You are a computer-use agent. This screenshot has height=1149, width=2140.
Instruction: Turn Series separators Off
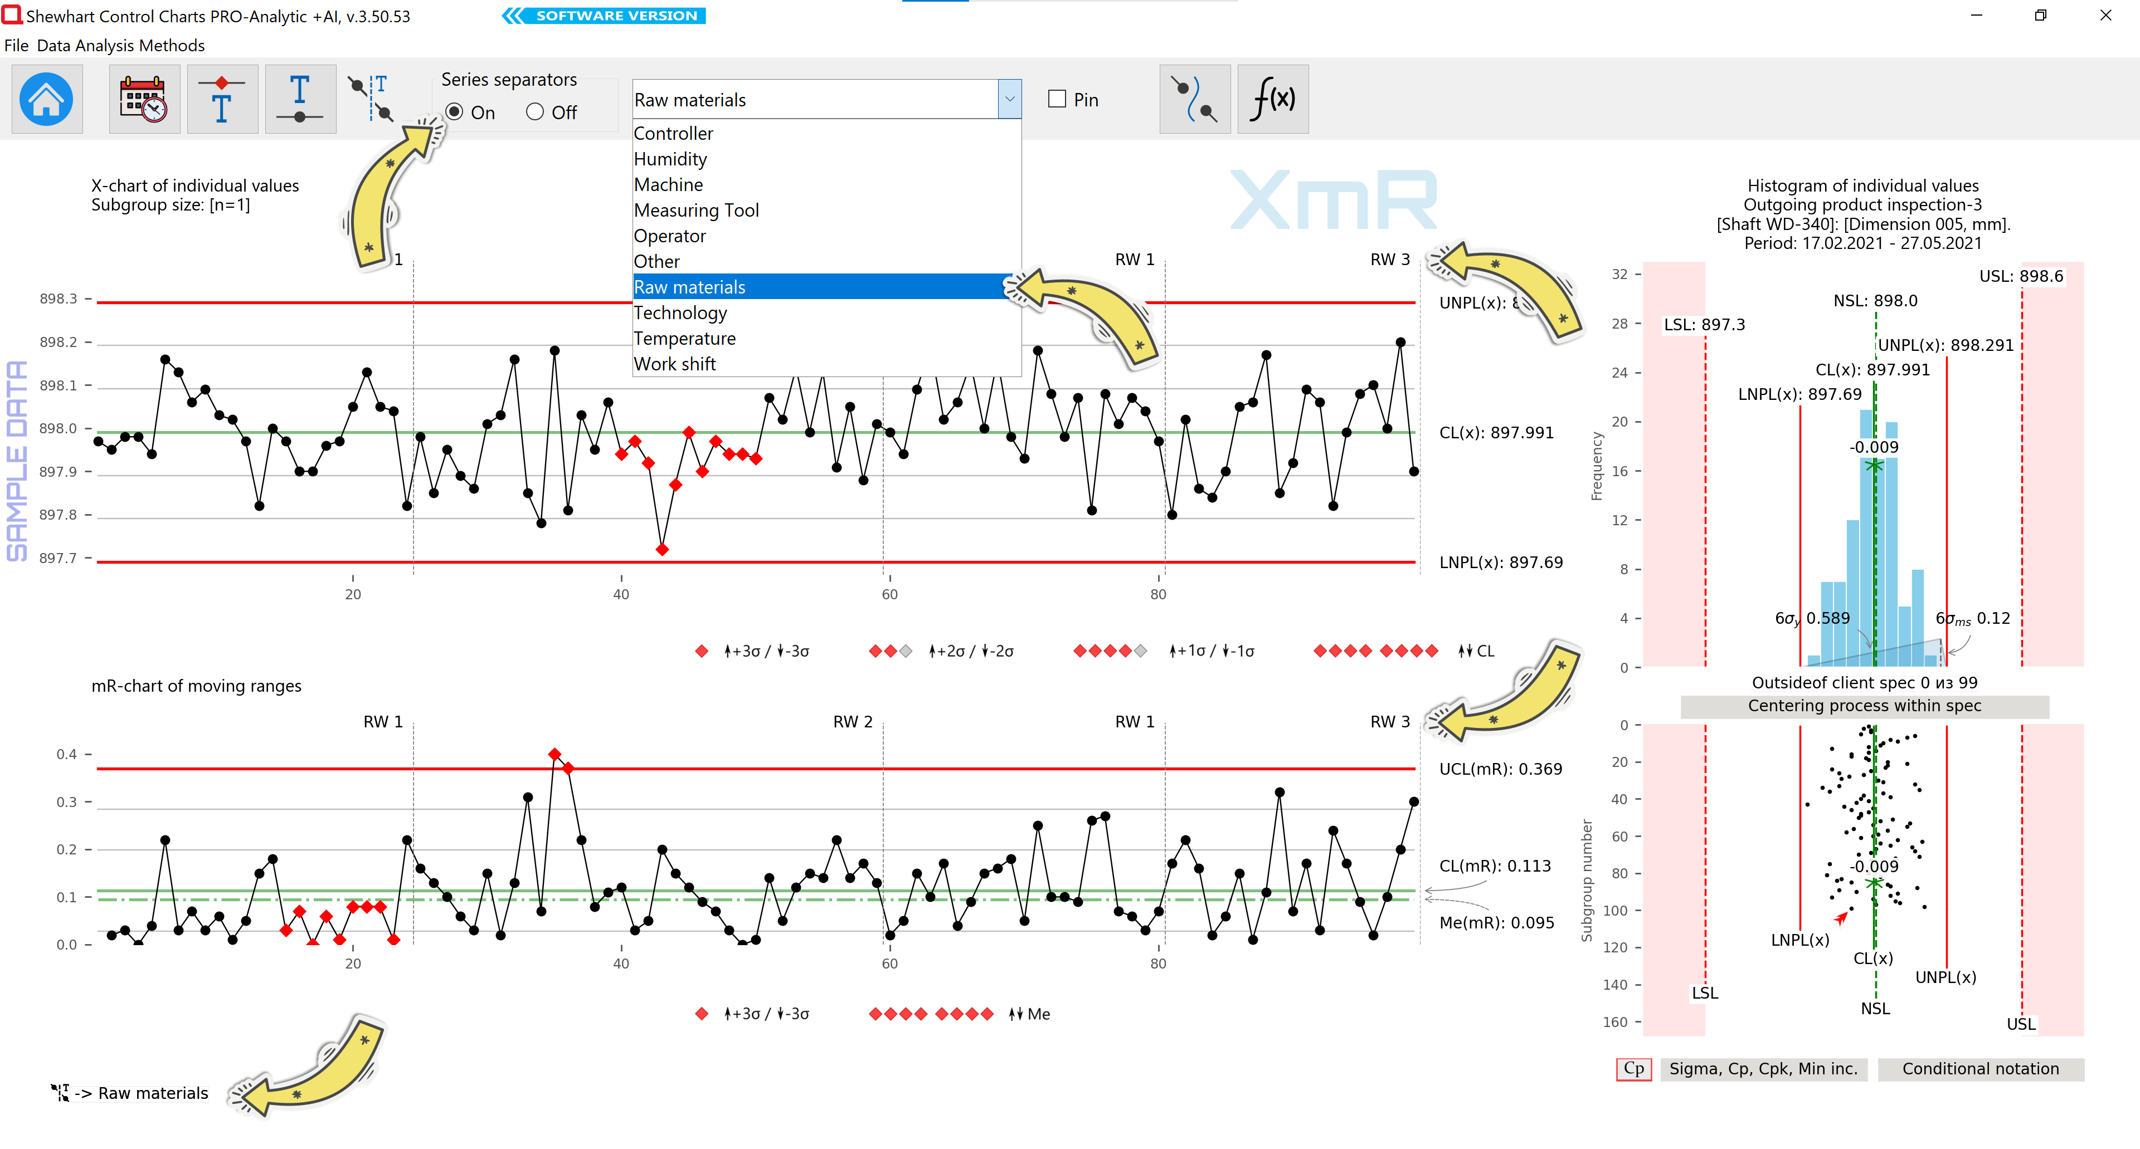point(535,112)
